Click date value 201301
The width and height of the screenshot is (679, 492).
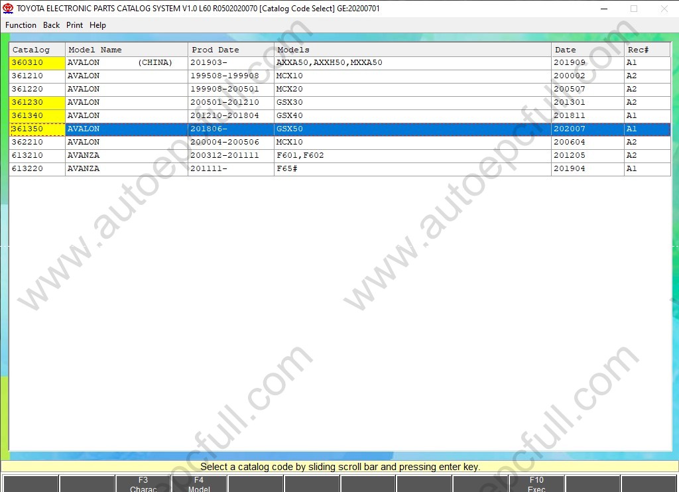[x=587, y=103]
